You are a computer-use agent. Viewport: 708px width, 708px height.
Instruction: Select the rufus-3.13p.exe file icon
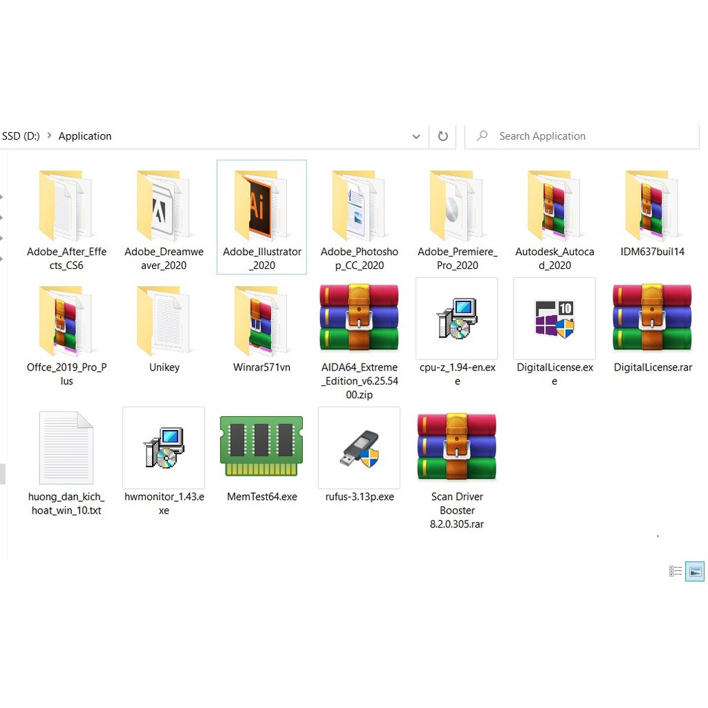pos(359,448)
